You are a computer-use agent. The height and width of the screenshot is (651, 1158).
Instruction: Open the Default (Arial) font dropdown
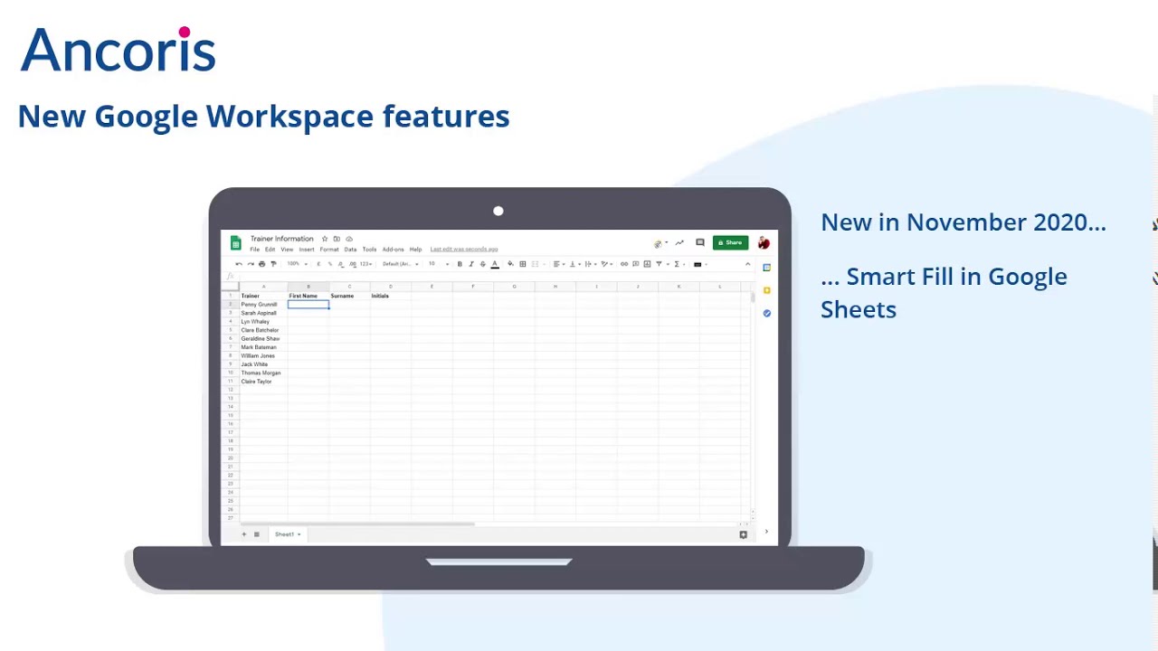pos(401,264)
